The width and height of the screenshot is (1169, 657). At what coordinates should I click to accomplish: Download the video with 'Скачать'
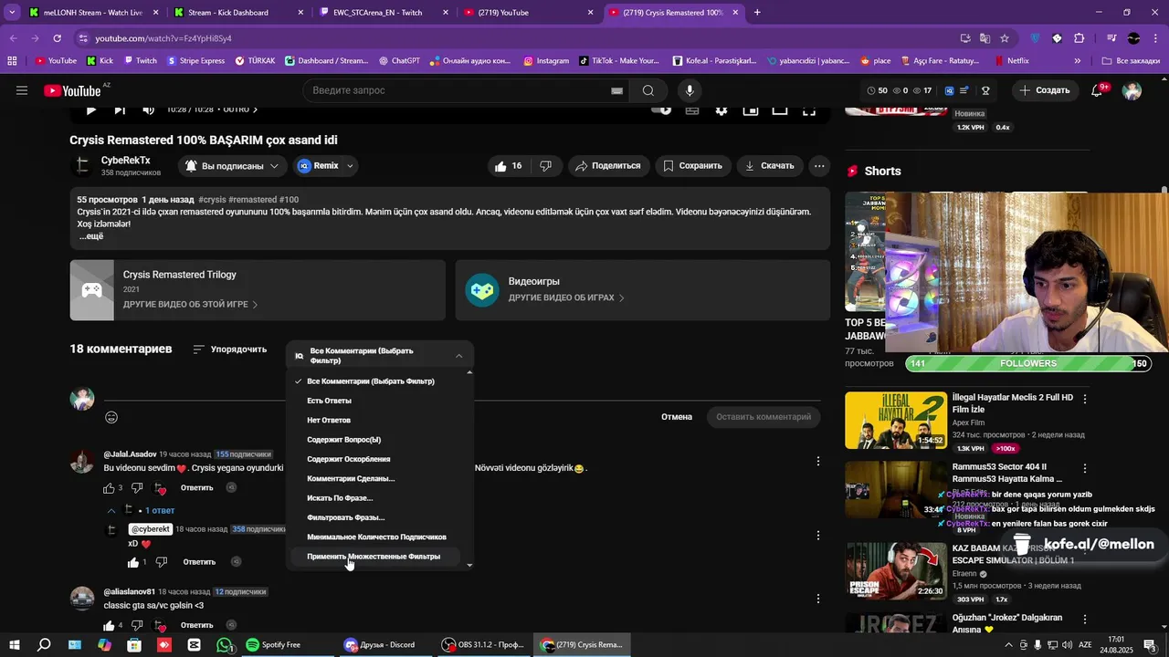pyautogui.click(x=770, y=165)
